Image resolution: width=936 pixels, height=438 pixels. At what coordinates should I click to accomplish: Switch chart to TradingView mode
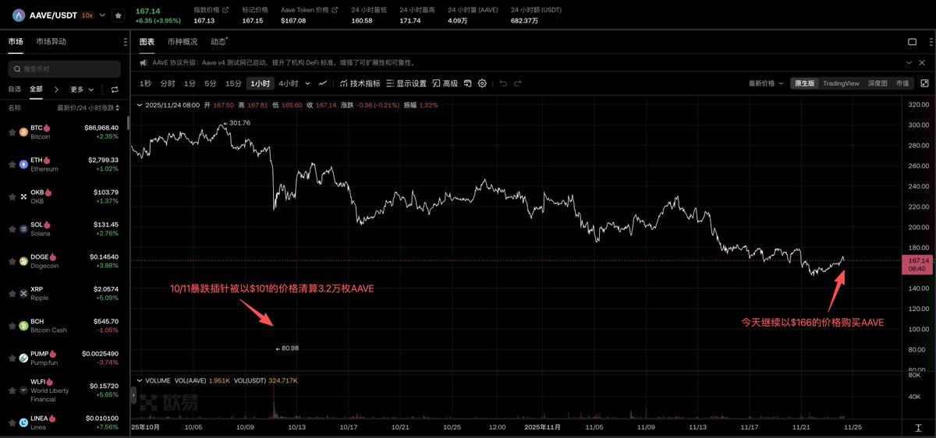pos(841,83)
